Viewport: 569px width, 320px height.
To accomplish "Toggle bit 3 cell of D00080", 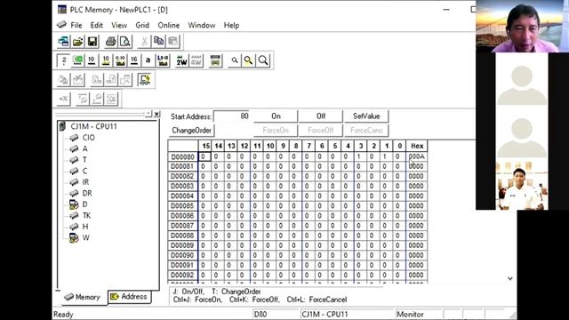I will [361, 156].
